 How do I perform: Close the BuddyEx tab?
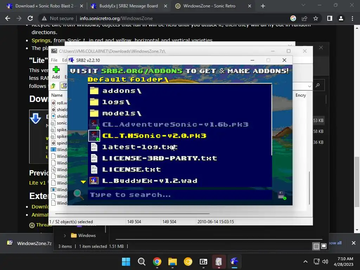(166, 6)
